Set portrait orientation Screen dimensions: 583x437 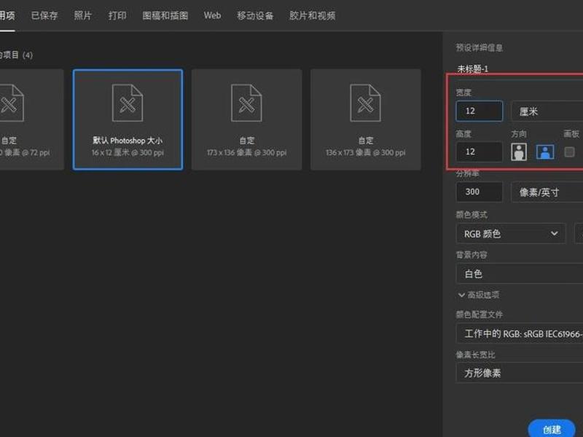[x=519, y=152]
